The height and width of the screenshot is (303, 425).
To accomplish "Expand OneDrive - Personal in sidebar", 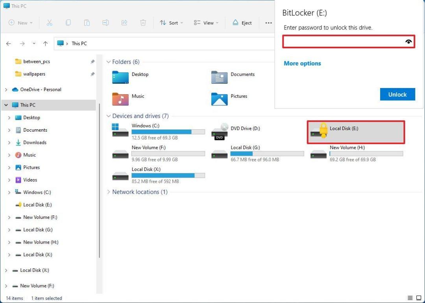I will (x=6, y=90).
